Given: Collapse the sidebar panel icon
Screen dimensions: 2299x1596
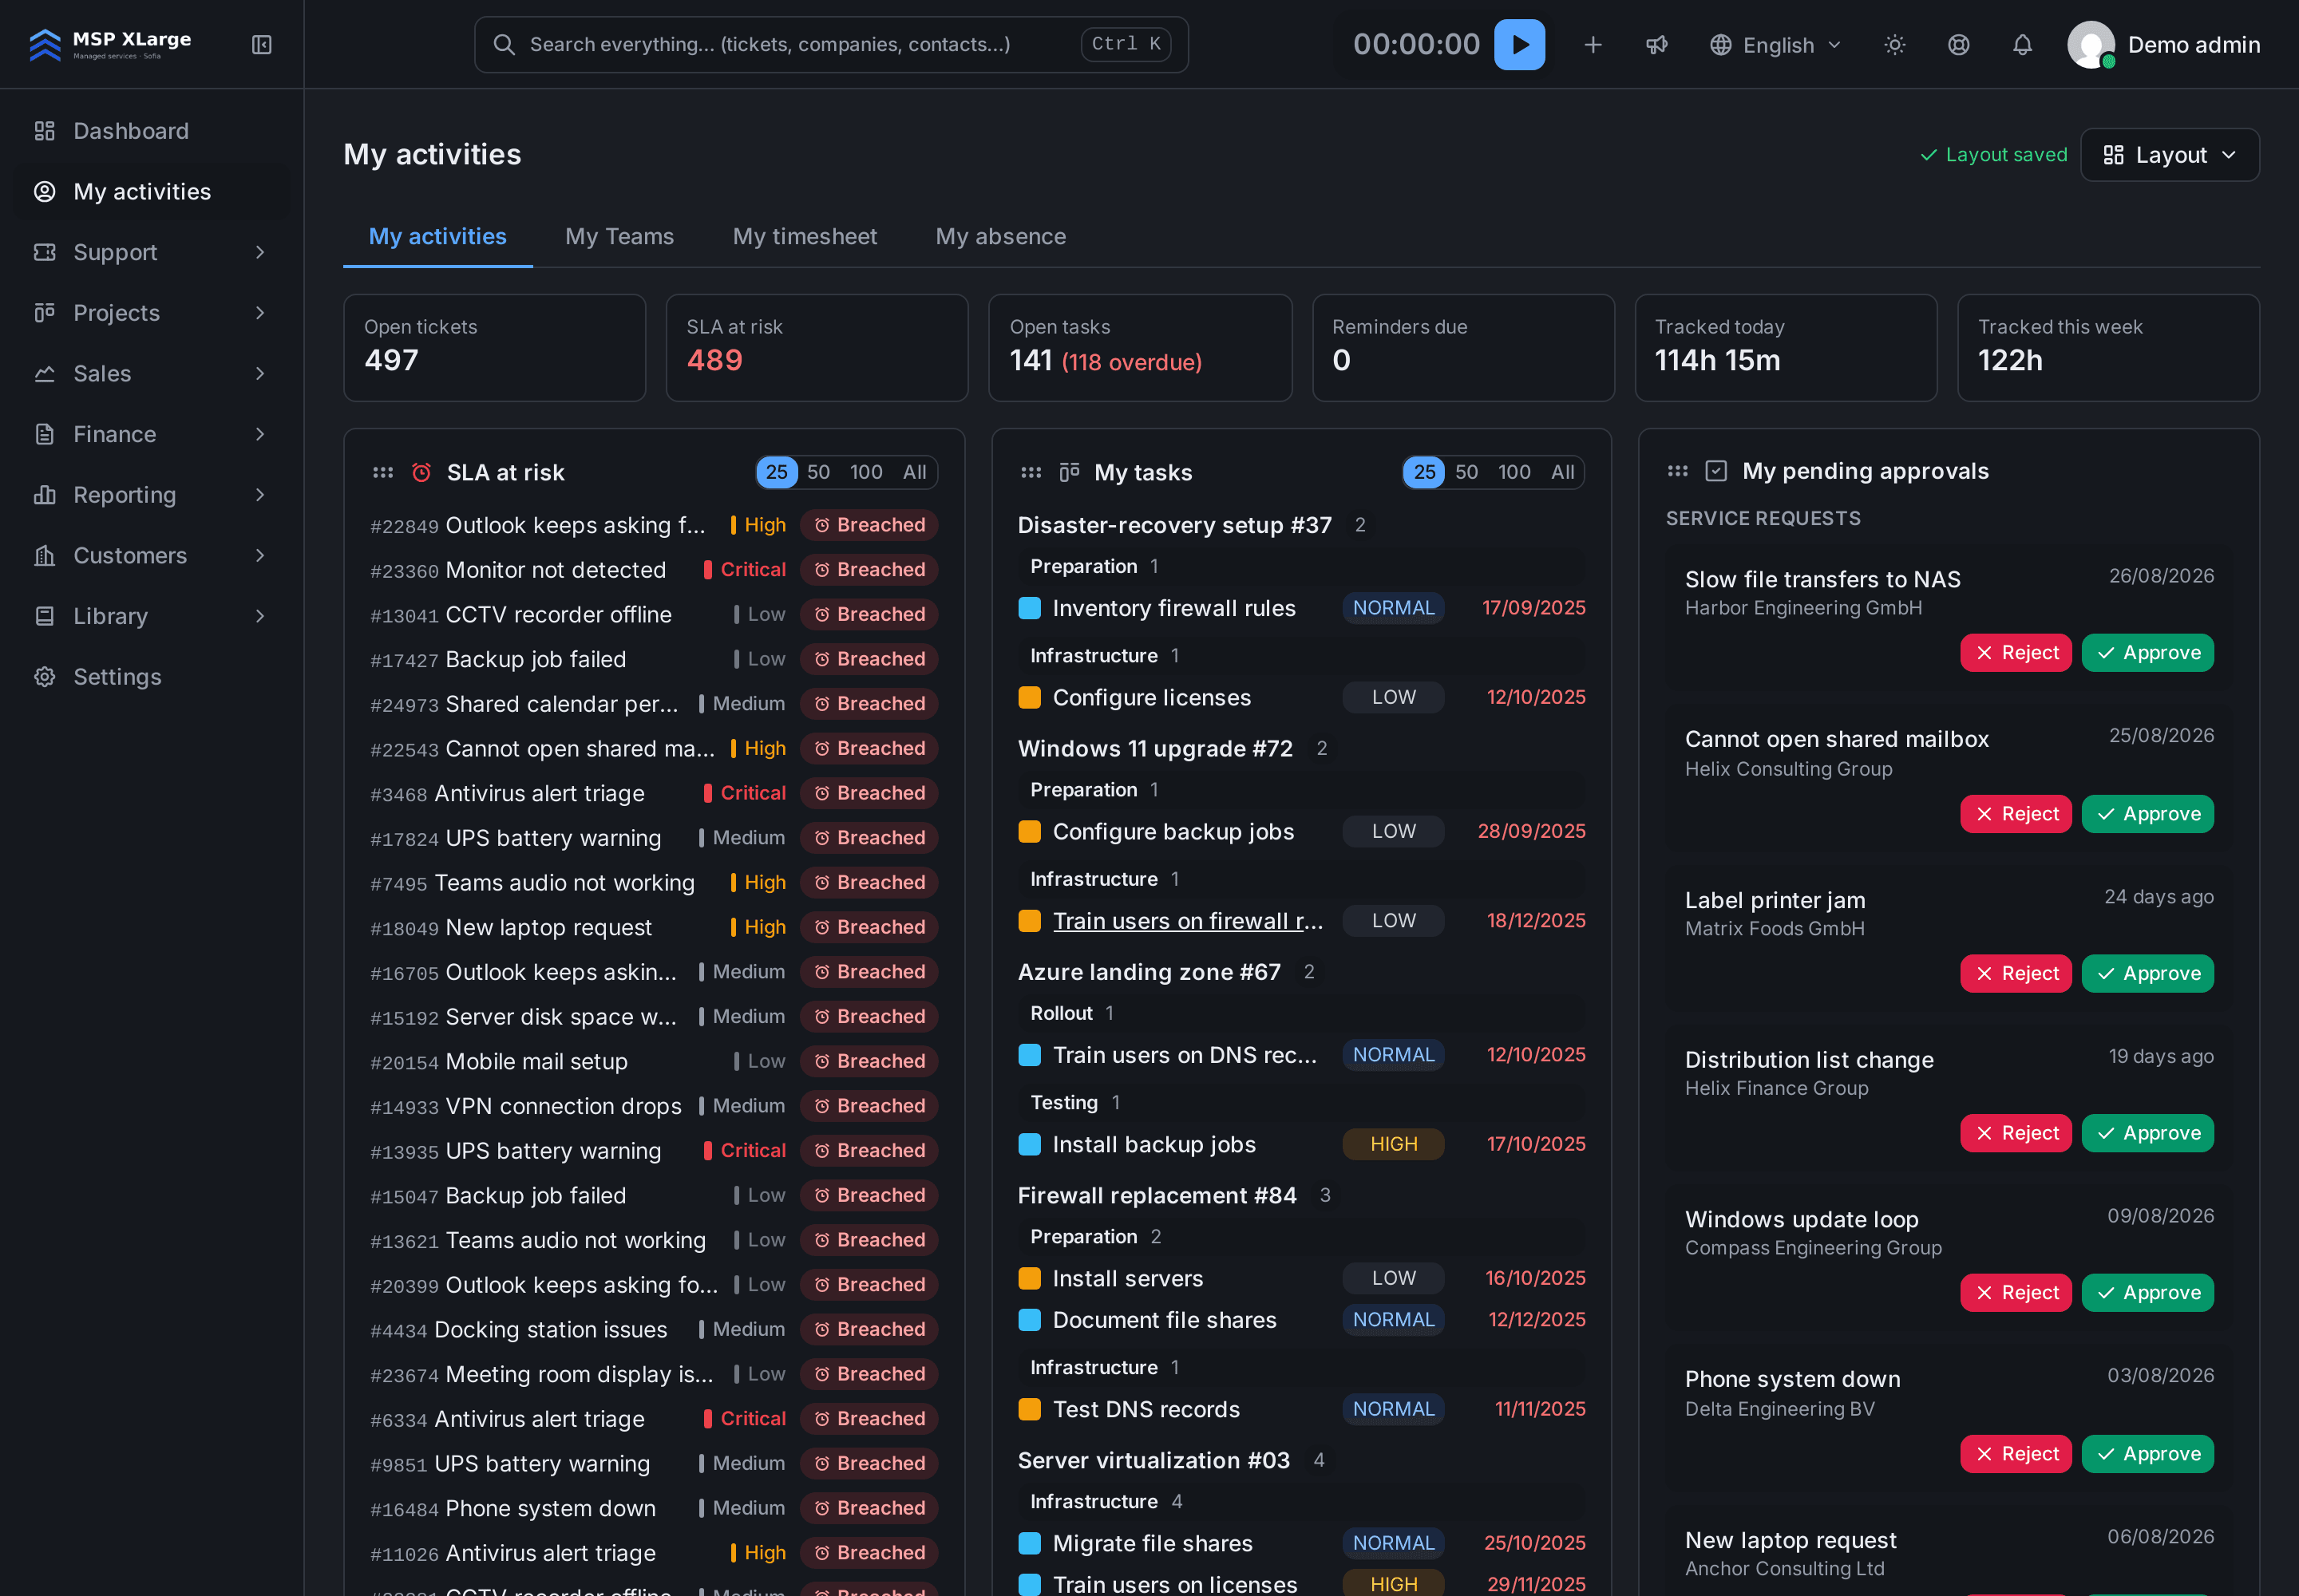Looking at the screenshot, I should tap(261, 45).
